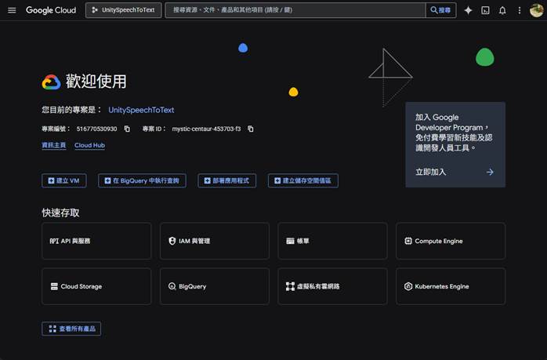Open the Cloud Storage quick access card
Image resolution: width=547 pixels, height=360 pixels.
(x=96, y=286)
